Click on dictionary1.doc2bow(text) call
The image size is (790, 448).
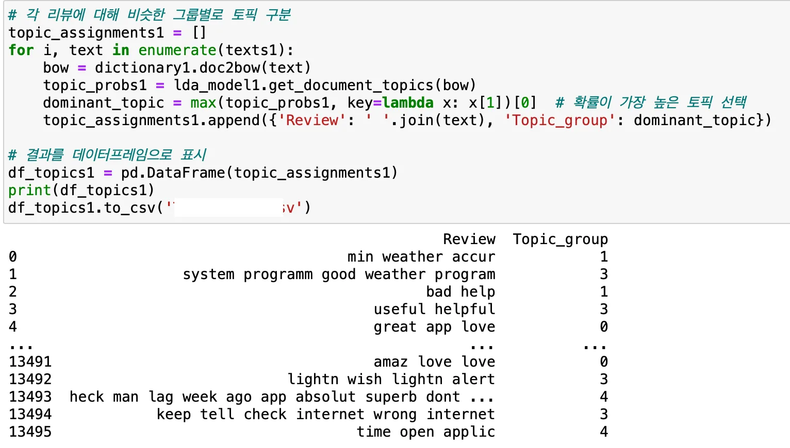point(202,68)
